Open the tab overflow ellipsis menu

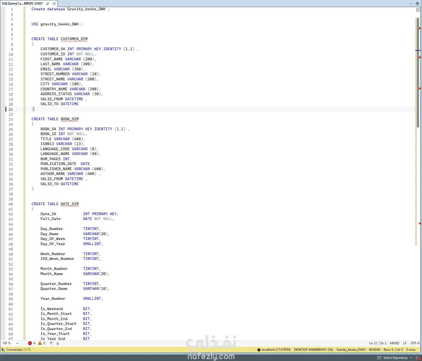pyautogui.click(x=411, y=4)
